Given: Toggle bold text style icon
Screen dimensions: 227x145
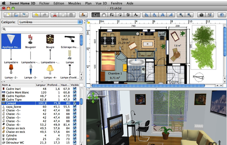Looking at the screenshot, I should (x=163, y=15).
